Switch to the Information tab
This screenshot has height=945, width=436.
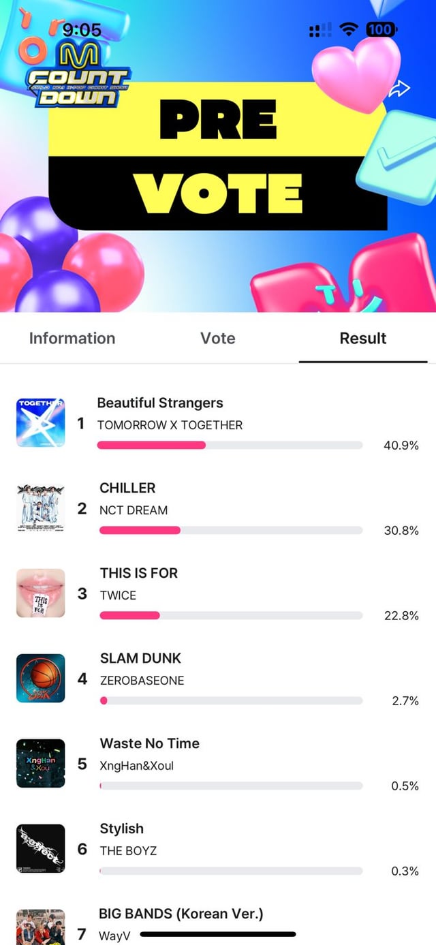72,339
